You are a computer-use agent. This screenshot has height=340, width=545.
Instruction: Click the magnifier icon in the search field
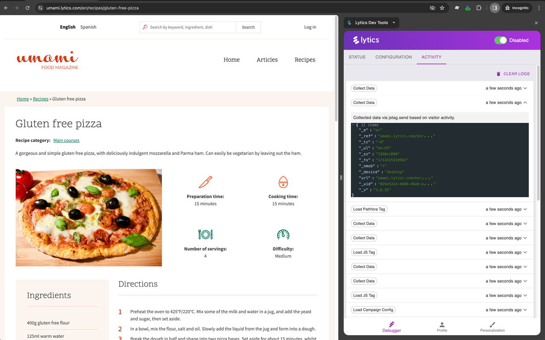pyautogui.click(x=146, y=27)
